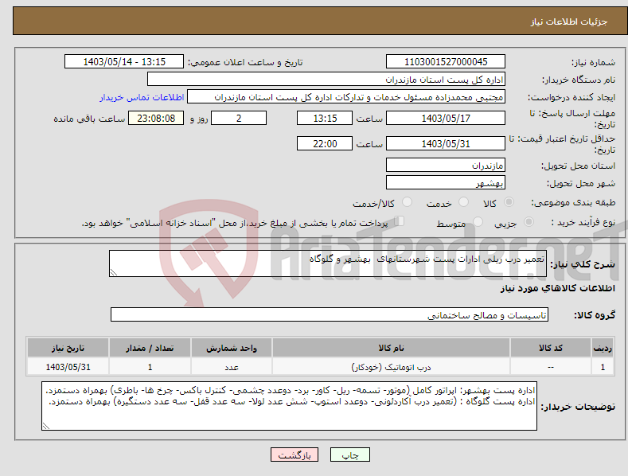Select the جزیی purchase type radio
628x476 pixels.
pos(529,222)
